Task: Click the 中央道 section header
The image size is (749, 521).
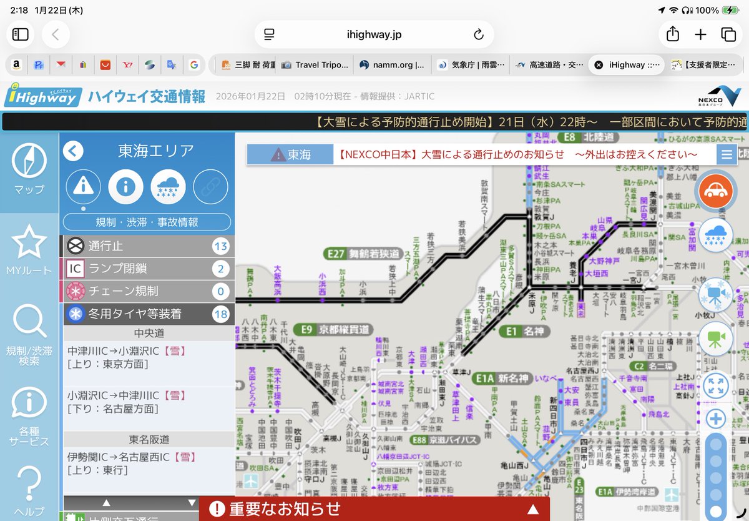Action: 149,333
